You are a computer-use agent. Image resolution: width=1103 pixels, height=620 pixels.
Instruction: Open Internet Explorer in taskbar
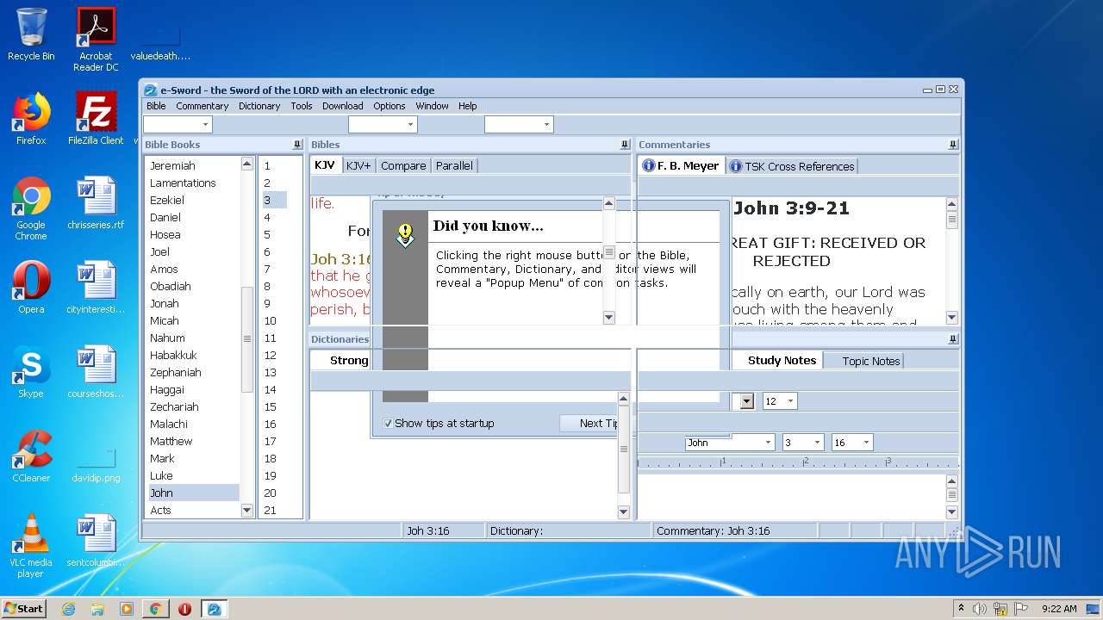[69, 609]
